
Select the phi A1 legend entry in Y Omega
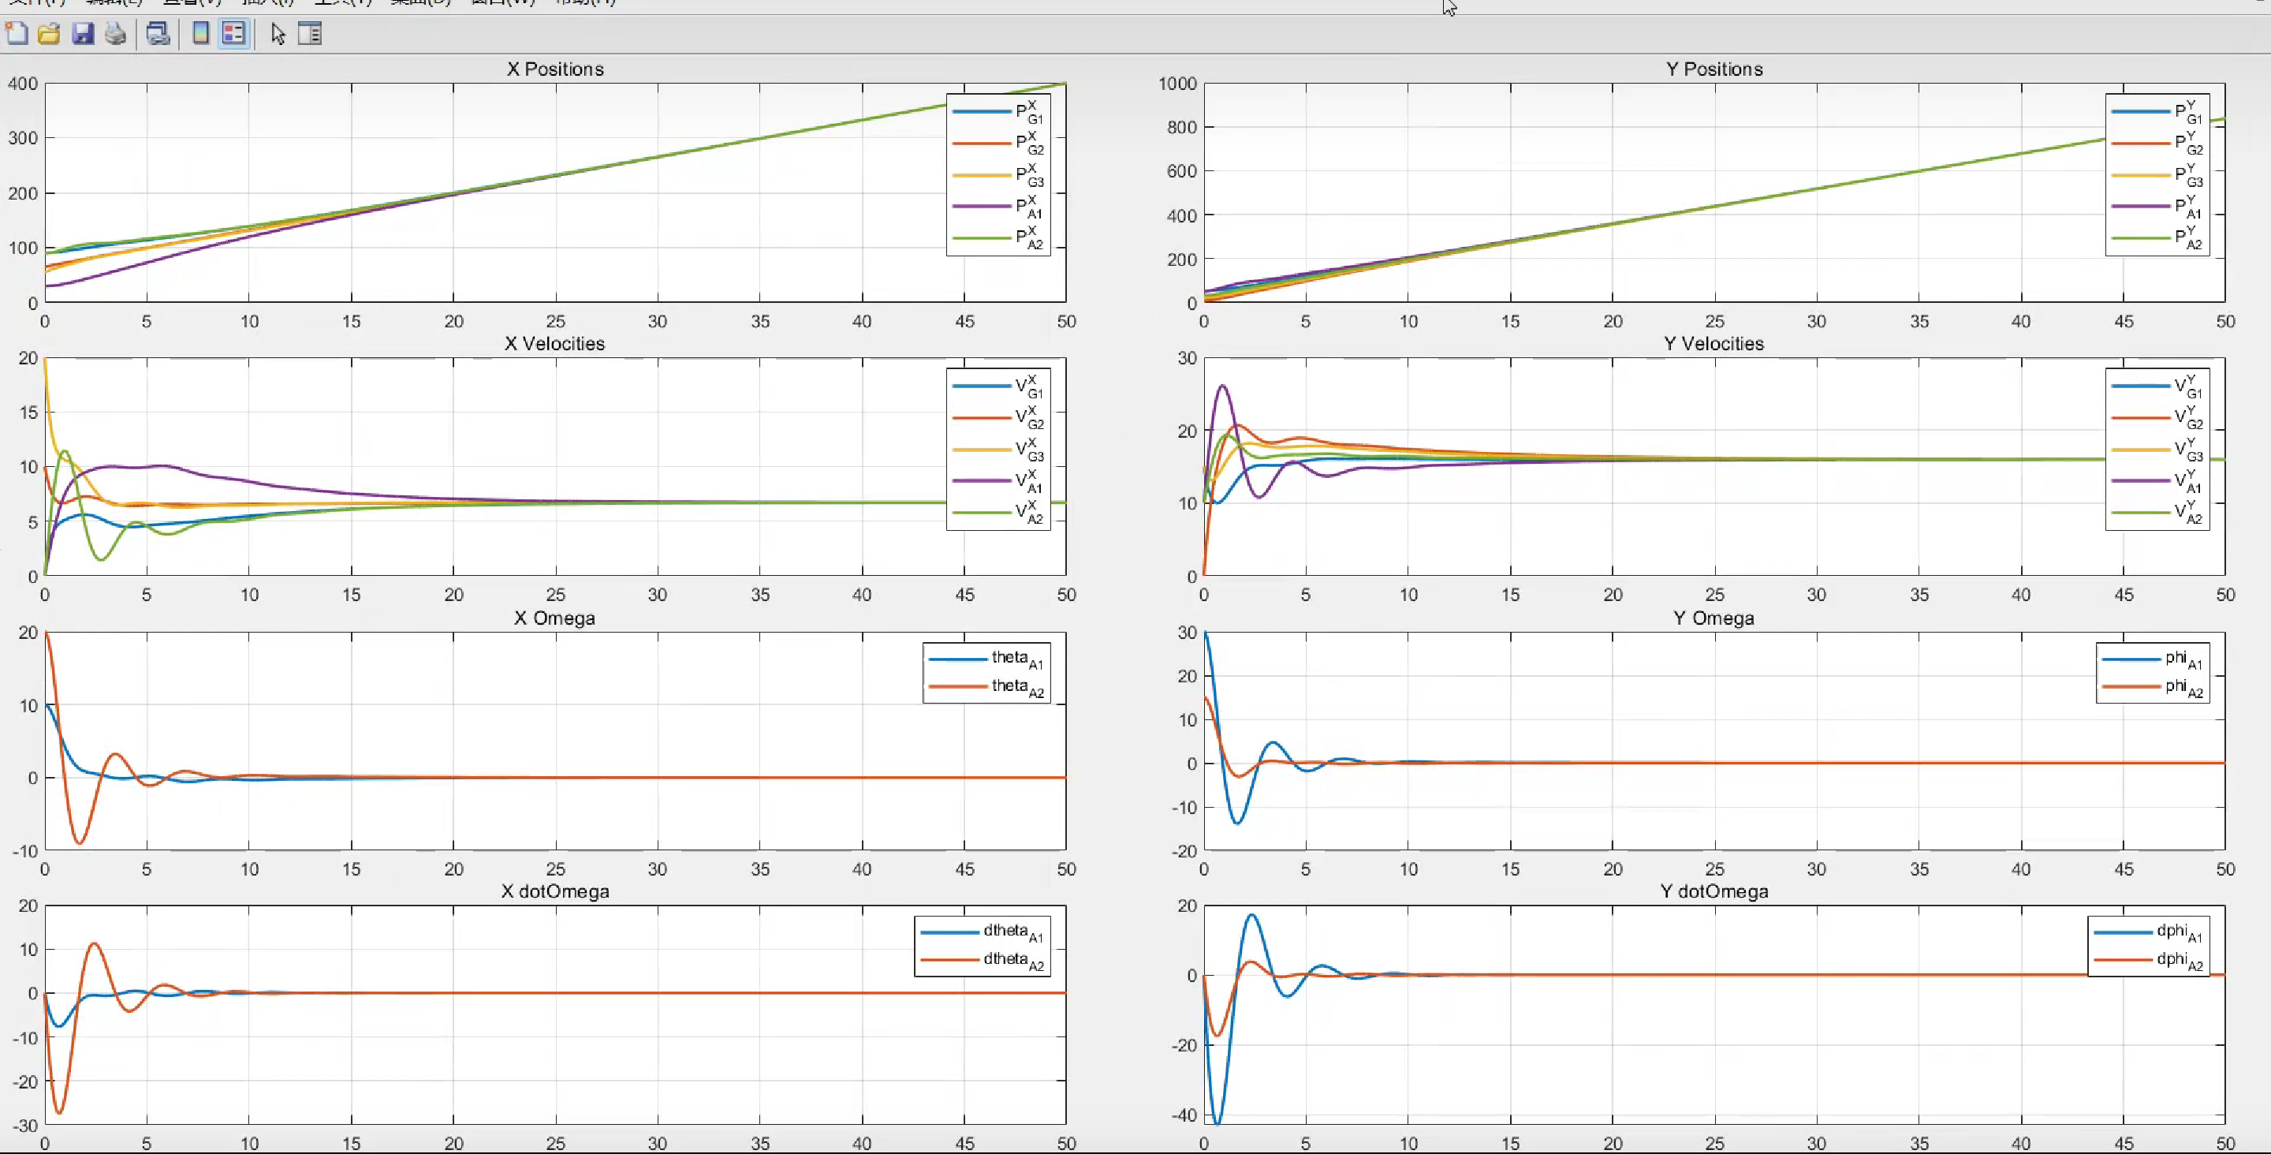pos(2183,659)
